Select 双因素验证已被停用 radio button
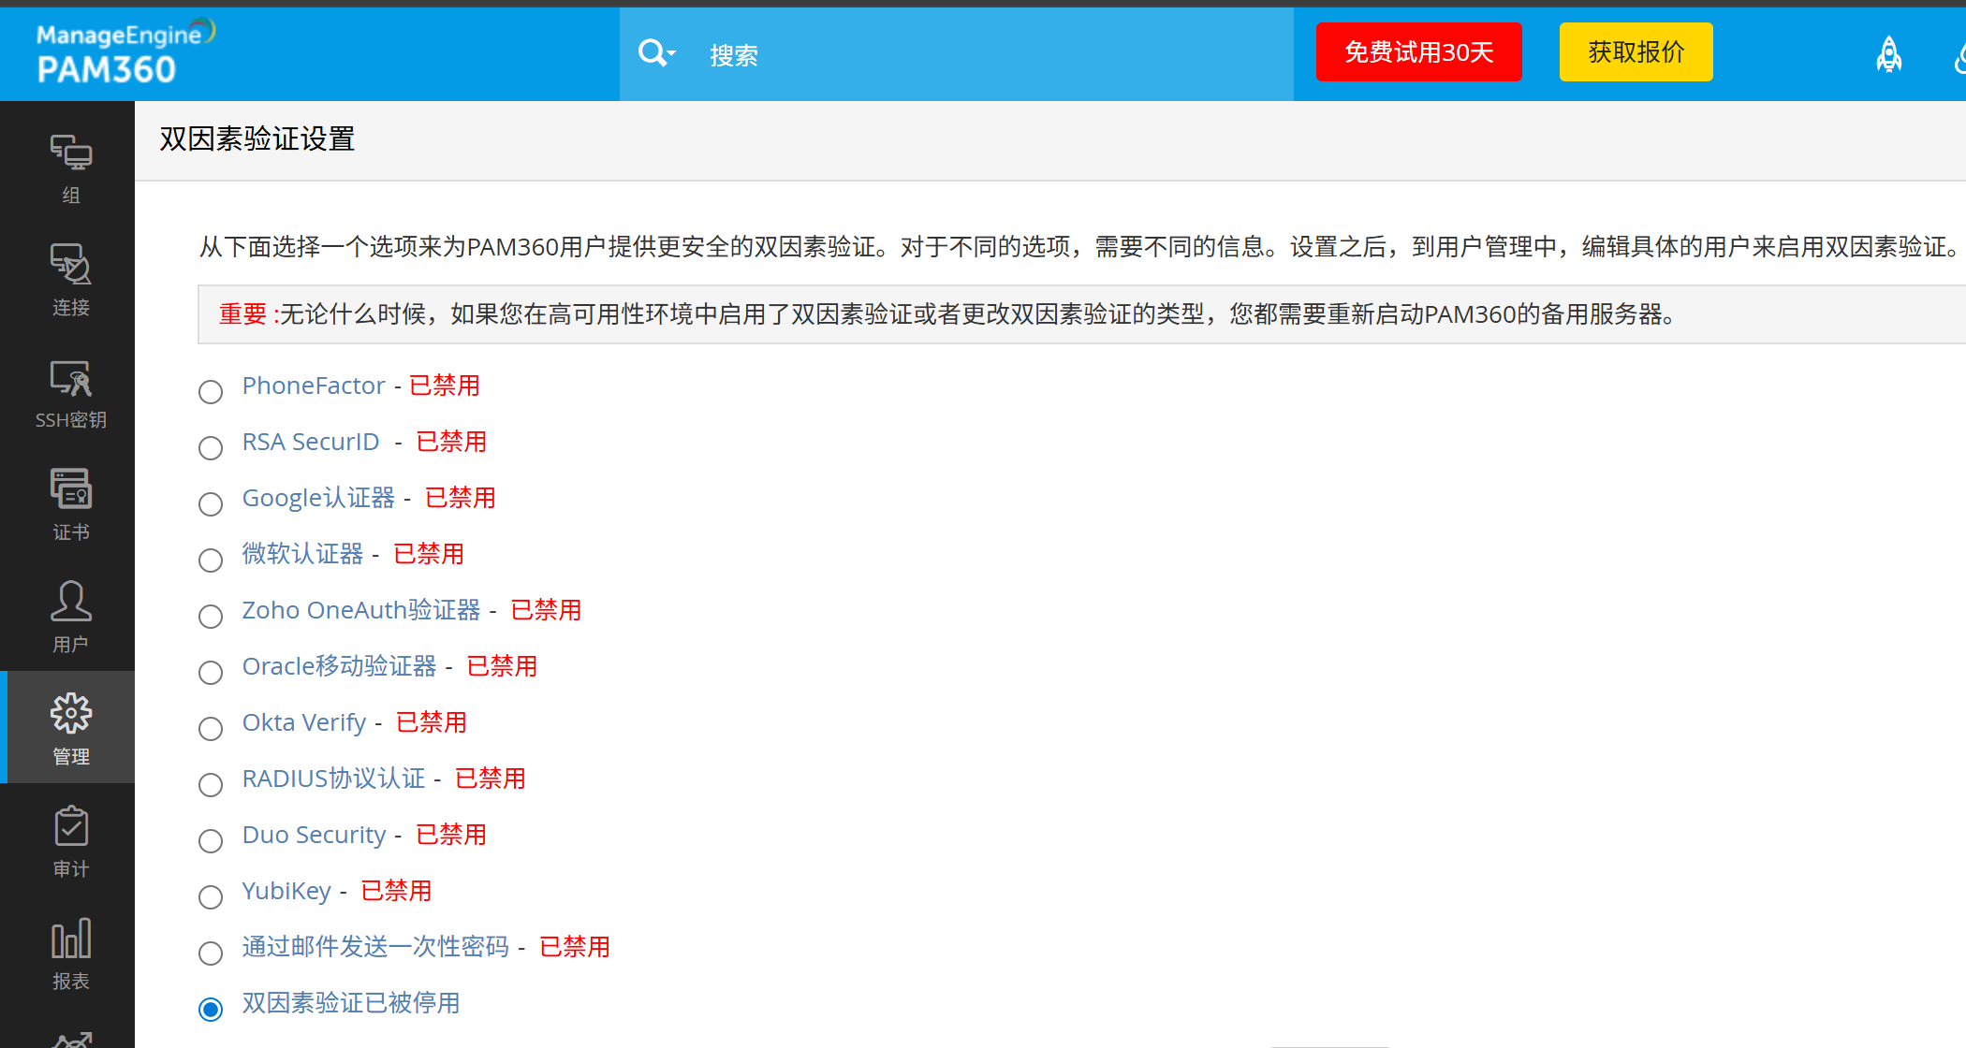The image size is (1966, 1048). point(211,1009)
